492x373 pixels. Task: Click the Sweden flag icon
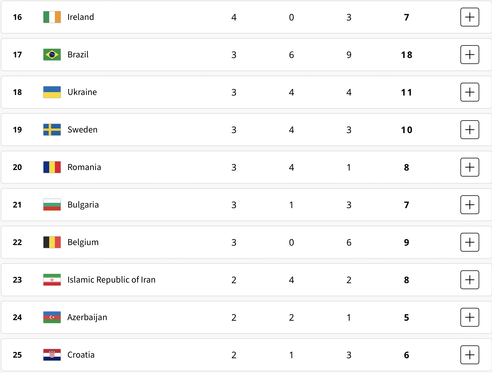[52, 130]
